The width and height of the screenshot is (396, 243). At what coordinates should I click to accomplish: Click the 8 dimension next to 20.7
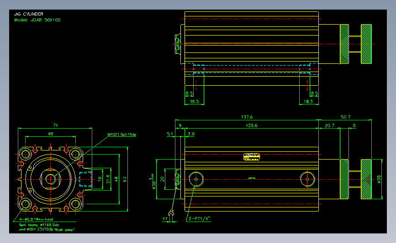tap(354, 125)
